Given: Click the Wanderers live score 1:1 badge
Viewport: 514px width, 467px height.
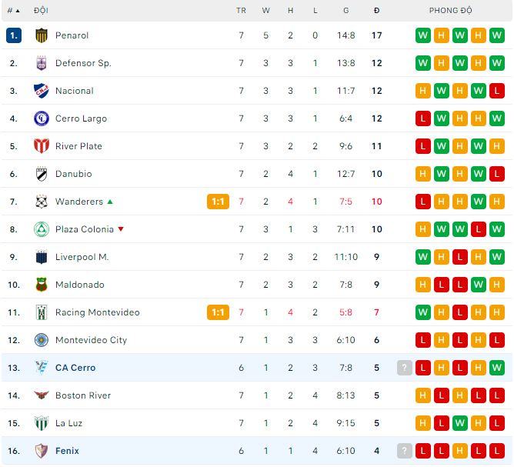Looking at the screenshot, I should pyautogui.click(x=218, y=202).
